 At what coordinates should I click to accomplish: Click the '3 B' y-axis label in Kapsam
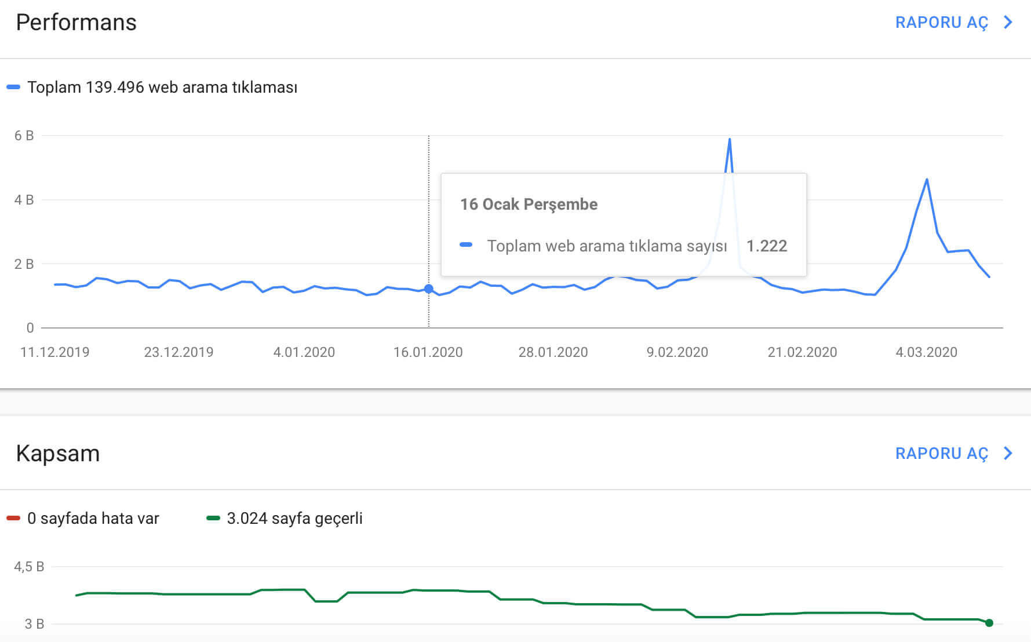(34, 624)
